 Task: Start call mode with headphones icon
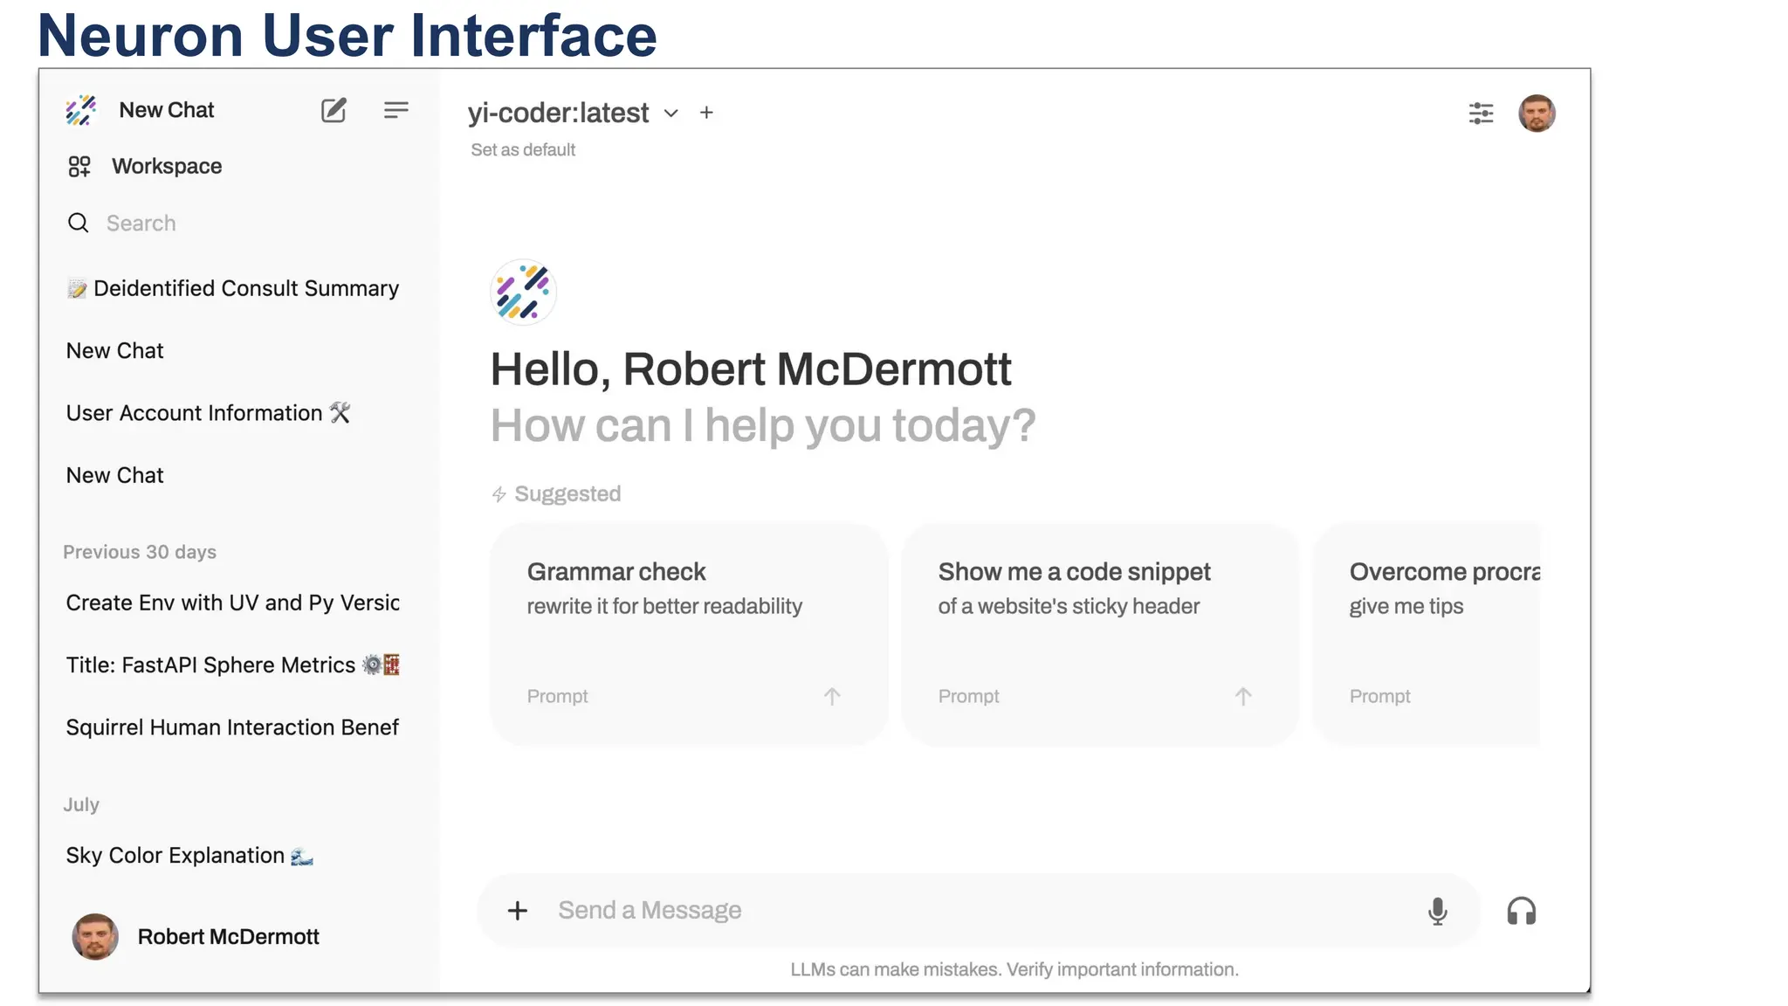pos(1521,911)
